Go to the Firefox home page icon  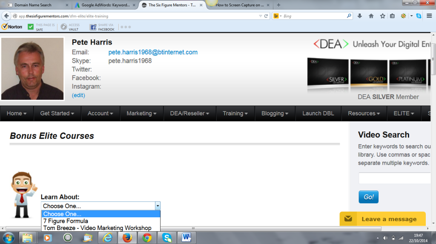[x=371, y=16]
